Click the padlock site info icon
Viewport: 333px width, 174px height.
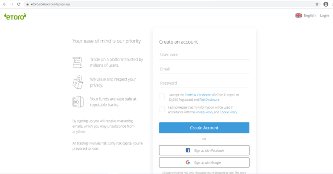click(x=27, y=4)
